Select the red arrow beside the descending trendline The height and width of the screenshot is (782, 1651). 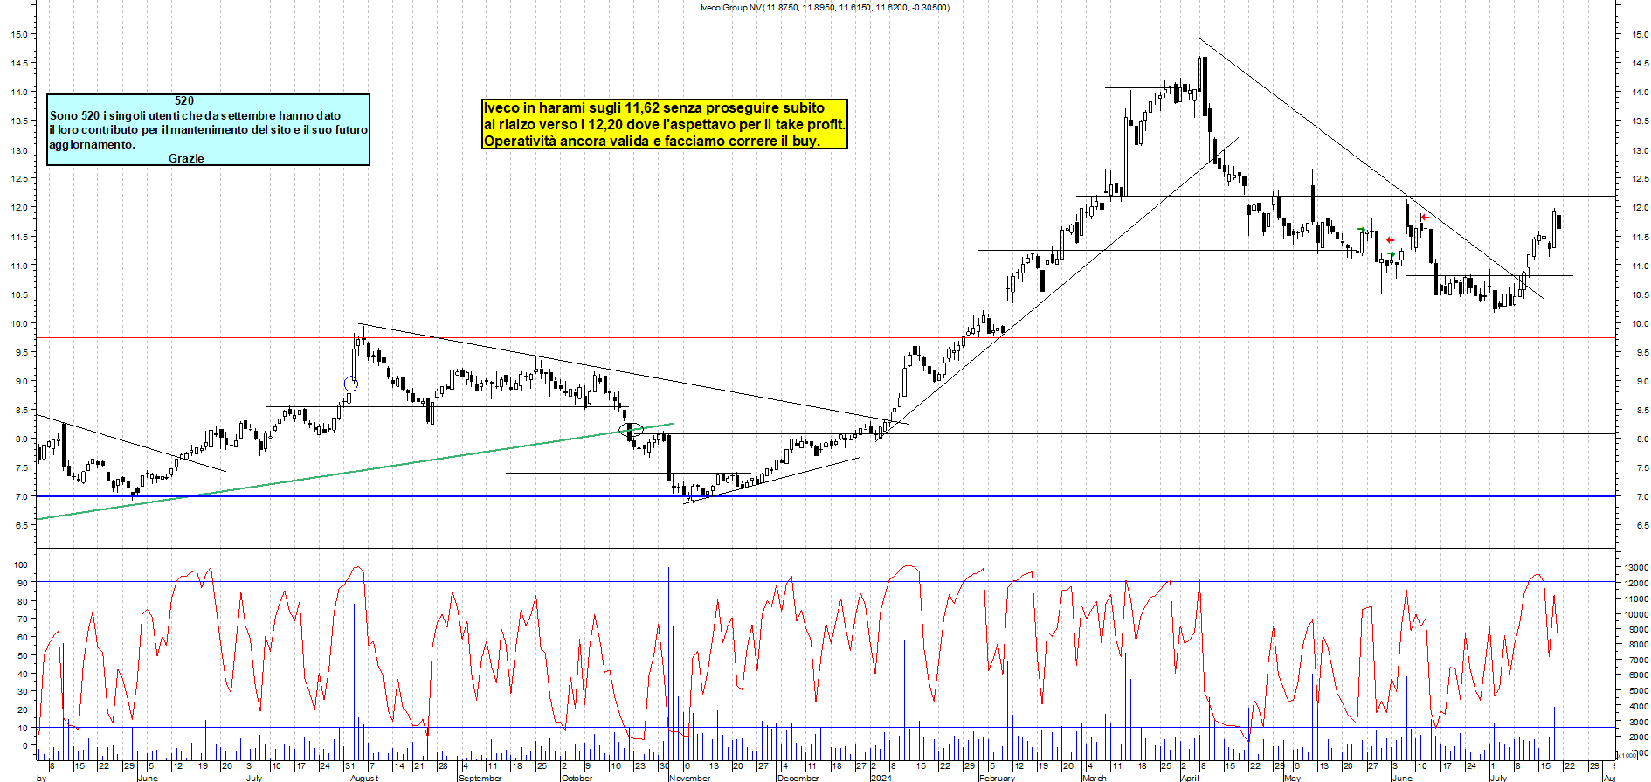[x=1425, y=217]
